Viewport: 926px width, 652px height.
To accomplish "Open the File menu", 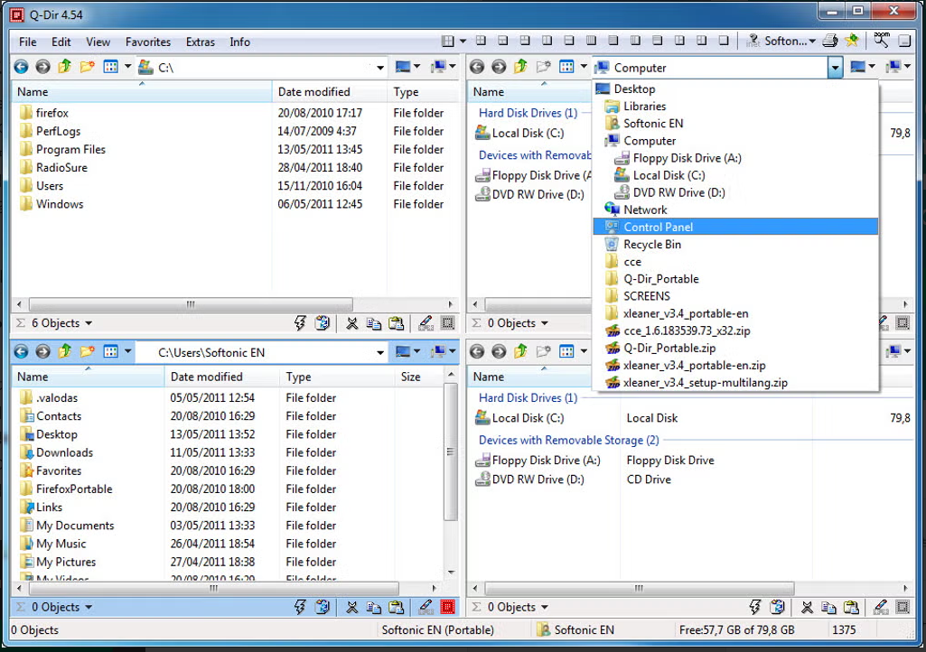I will point(27,42).
